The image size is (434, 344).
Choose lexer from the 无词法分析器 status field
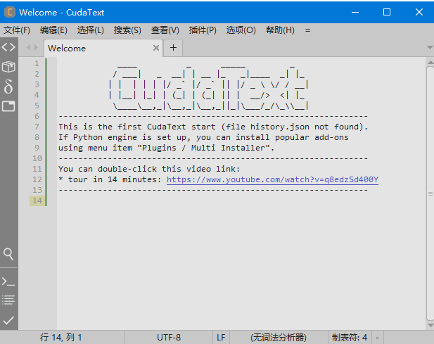[279, 338]
